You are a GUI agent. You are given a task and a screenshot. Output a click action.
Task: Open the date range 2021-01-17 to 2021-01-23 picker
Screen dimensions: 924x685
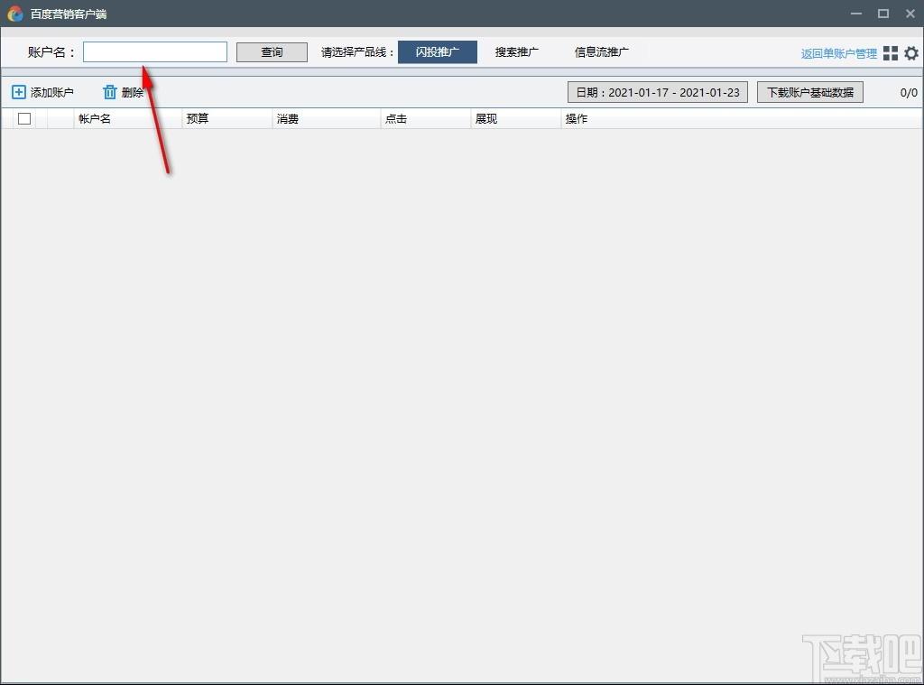tap(658, 92)
